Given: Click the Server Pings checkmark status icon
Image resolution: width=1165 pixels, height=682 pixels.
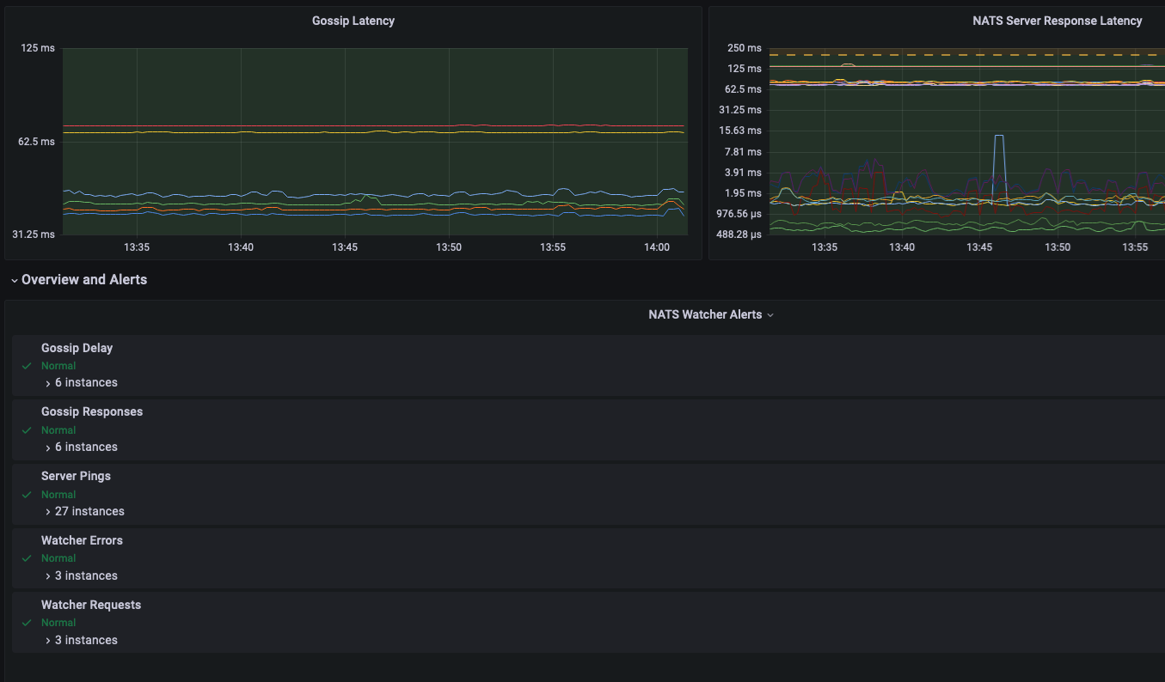Looking at the screenshot, I should 27,495.
